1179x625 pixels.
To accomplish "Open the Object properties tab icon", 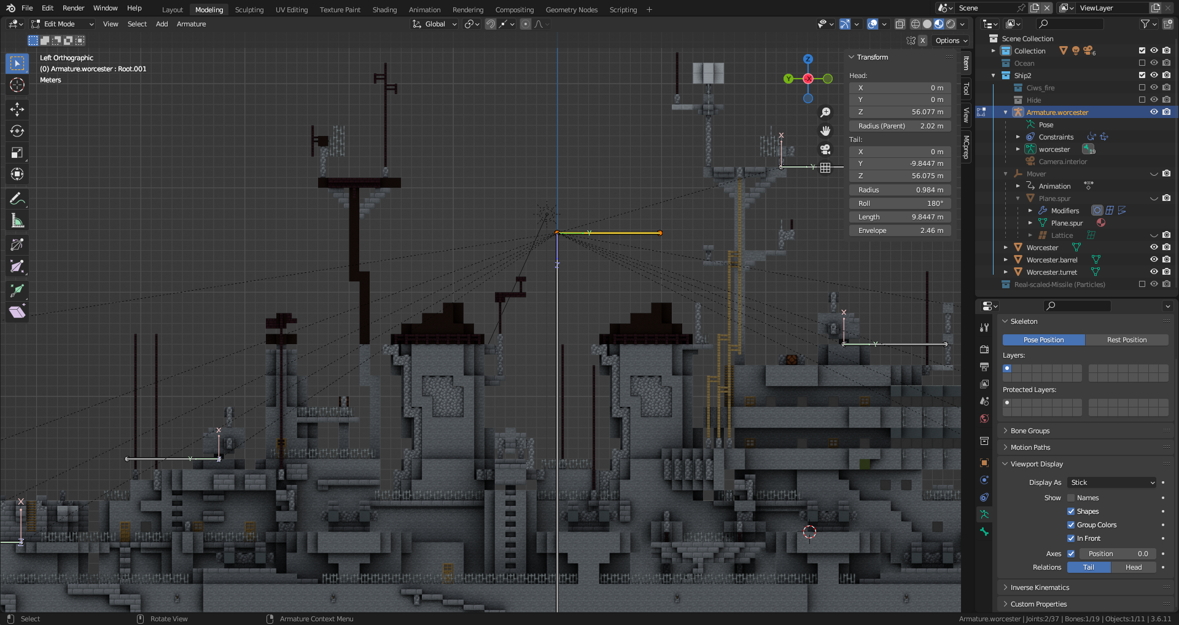I will pyautogui.click(x=984, y=463).
